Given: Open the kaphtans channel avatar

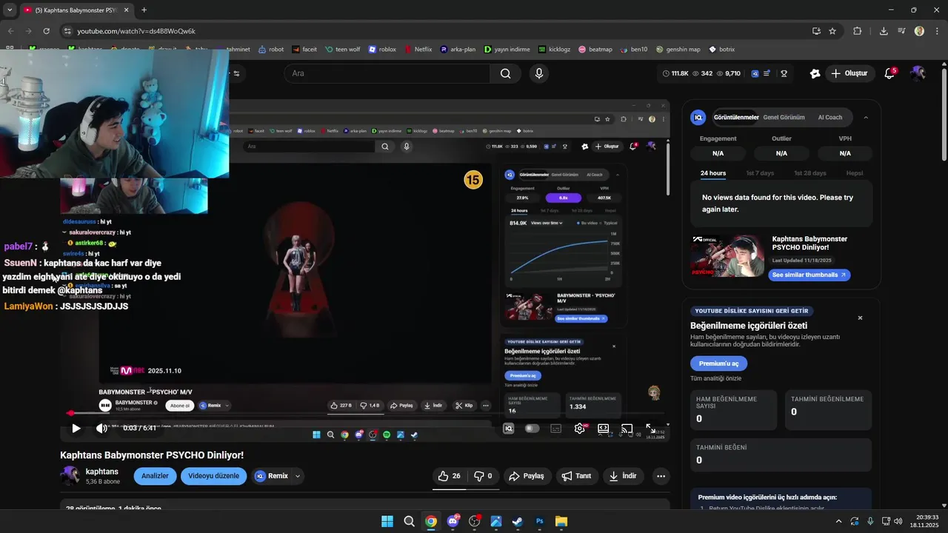Looking at the screenshot, I should click(70, 476).
